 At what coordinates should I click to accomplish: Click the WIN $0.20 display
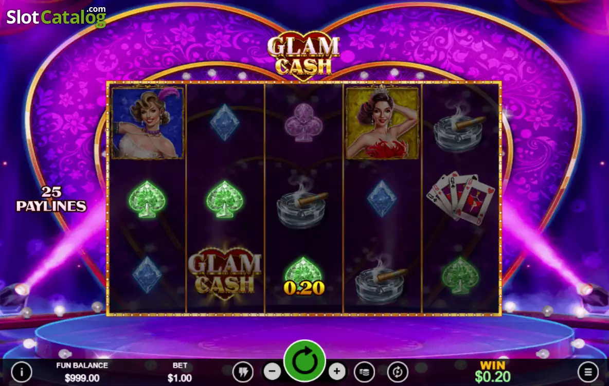pos(492,371)
